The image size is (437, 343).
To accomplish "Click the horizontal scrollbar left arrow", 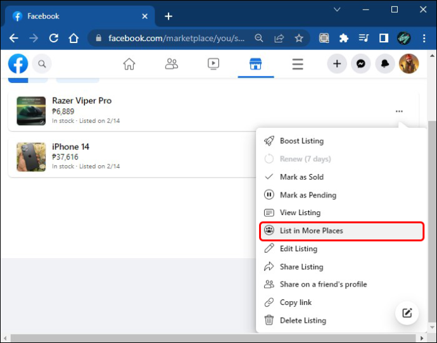I will point(5,339).
